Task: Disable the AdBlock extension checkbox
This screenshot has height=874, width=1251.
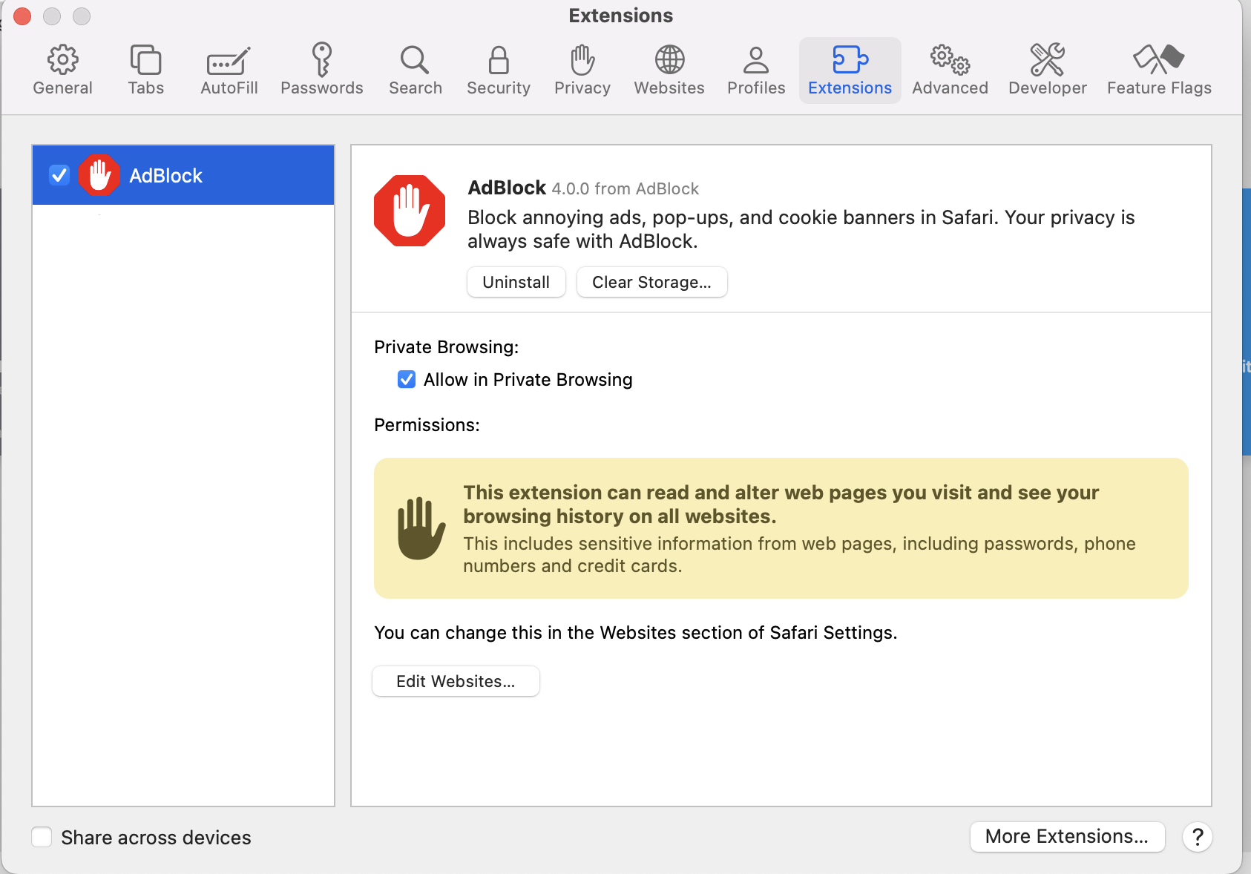Action: 59,175
